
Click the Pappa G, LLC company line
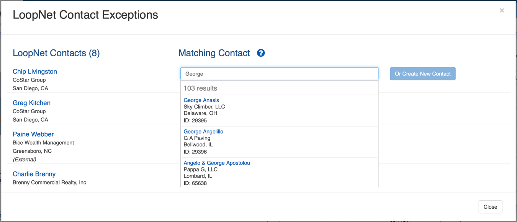point(200,170)
